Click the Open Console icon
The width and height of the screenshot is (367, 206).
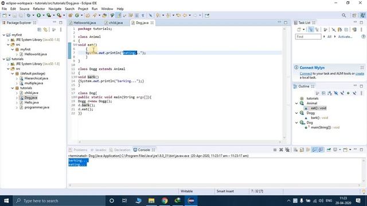click(x=345, y=150)
